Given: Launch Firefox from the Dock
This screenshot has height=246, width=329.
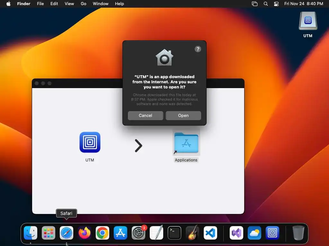Looking at the screenshot, I should pos(84,233).
